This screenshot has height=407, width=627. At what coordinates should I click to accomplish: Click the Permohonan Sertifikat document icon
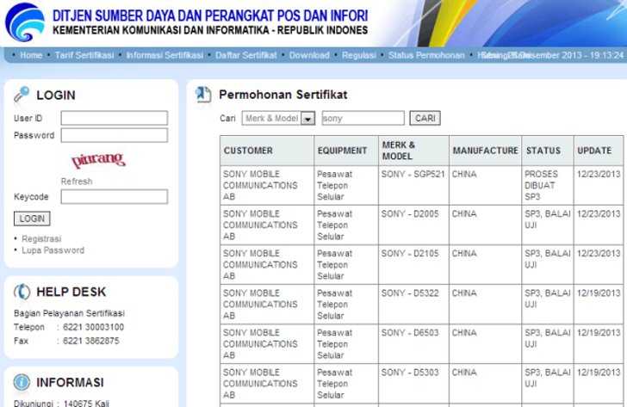(x=203, y=95)
